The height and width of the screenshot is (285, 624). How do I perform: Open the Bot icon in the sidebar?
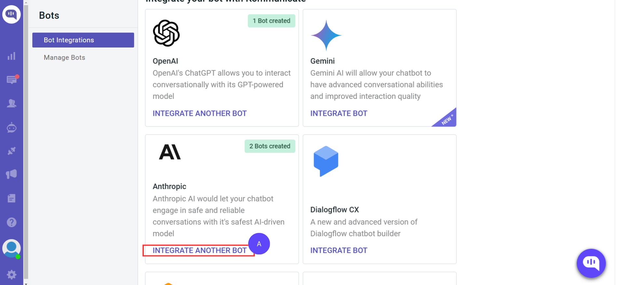click(x=11, y=127)
